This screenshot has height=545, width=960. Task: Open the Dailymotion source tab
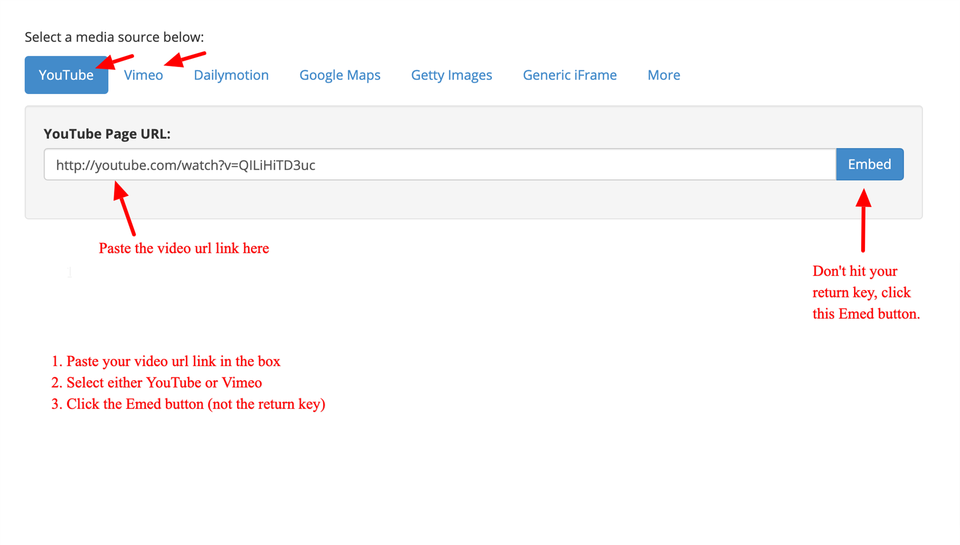(x=231, y=75)
